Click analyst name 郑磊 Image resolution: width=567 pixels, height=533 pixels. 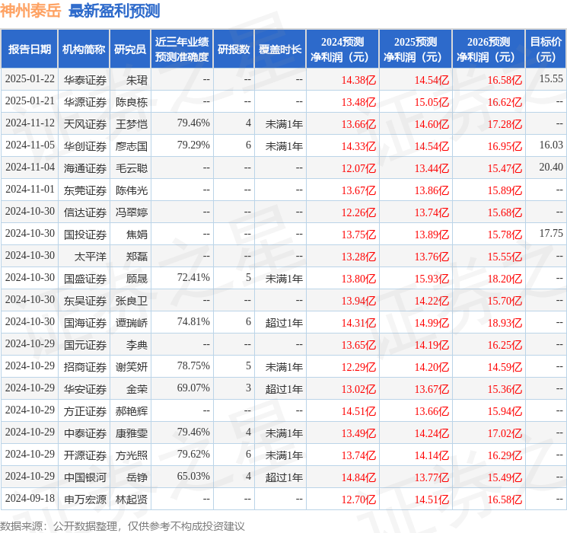pyautogui.click(x=137, y=257)
